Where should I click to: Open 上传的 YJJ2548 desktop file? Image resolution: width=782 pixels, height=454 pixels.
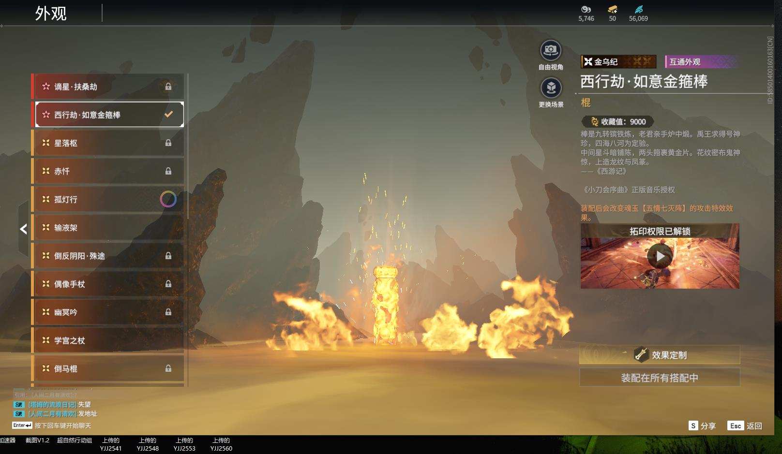148,444
